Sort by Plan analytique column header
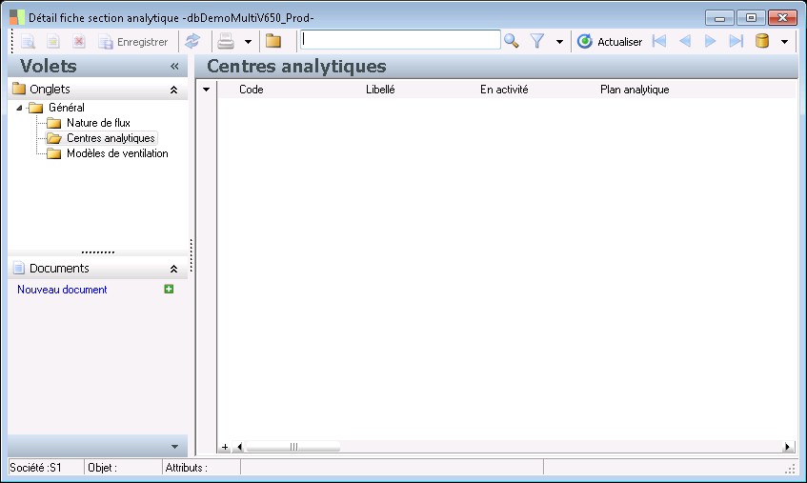The width and height of the screenshot is (807, 483). pyautogui.click(x=635, y=90)
